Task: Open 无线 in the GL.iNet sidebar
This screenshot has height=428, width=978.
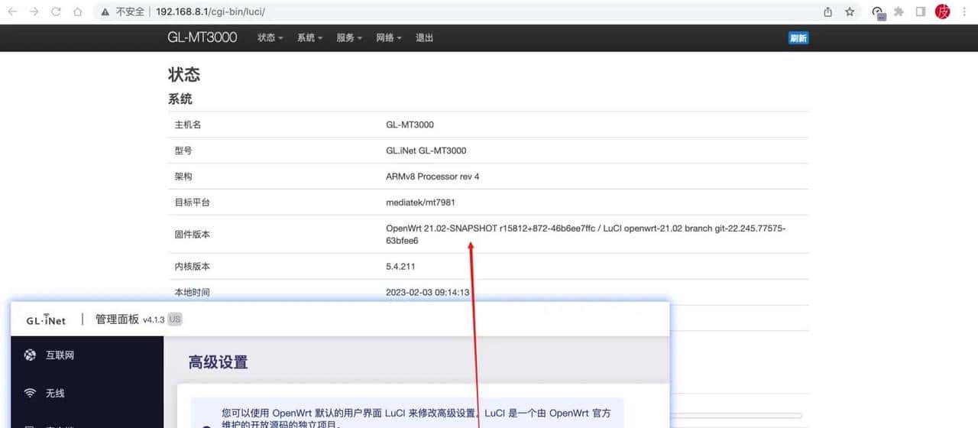Action: 55,393
